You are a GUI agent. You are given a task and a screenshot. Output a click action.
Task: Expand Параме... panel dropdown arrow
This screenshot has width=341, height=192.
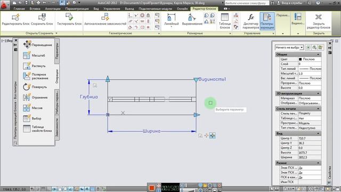(x=283, y=34)
